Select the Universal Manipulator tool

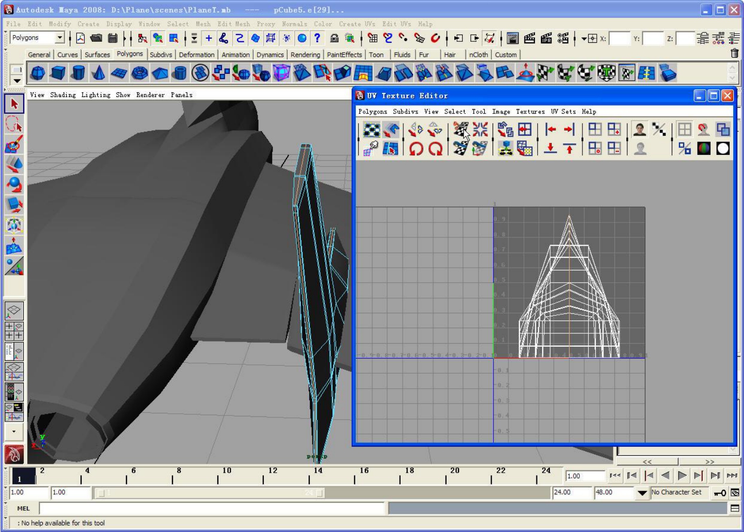coord(14,225)
